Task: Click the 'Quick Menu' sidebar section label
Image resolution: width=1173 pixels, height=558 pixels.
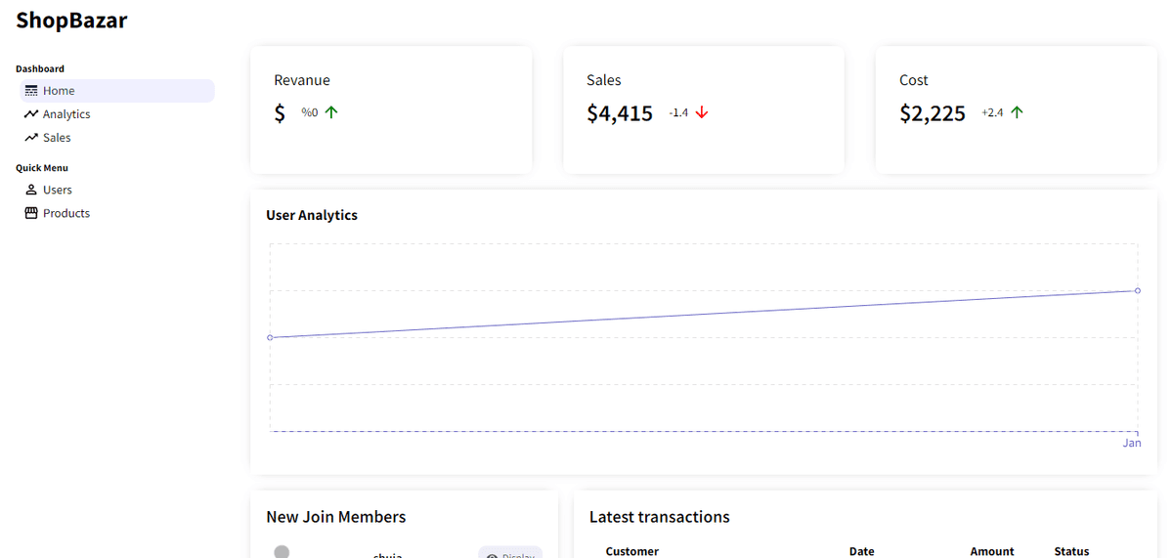Action: (x=42, y=168)
